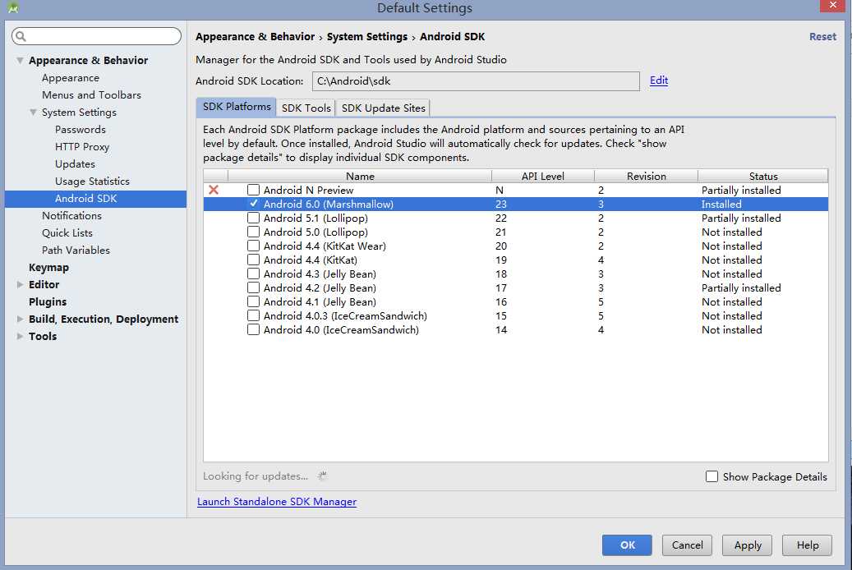The height and width of the screenshot is (570, 852).
Task: Switch to the SDK Platforms tab
Action: pyautogui.click(x=237, y=107)
